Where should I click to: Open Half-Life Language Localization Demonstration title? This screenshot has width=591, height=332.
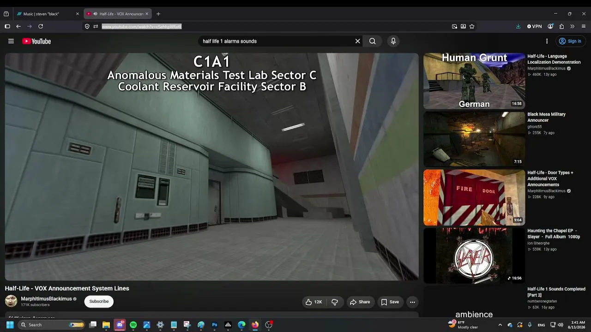tap(554, 59)
